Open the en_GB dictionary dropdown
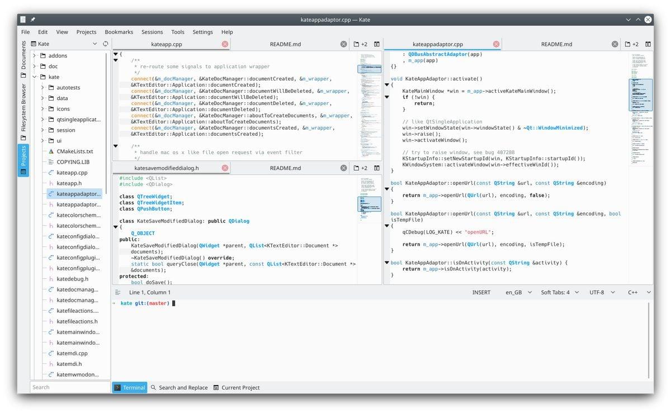The width and height of the screenshot is (671, 414). [518, 292]
